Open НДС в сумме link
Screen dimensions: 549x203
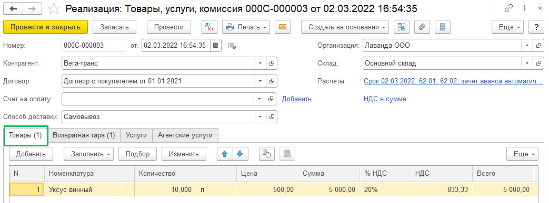point(385,99)
